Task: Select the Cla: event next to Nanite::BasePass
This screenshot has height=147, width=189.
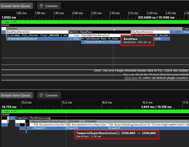Action: click(76, 35)
